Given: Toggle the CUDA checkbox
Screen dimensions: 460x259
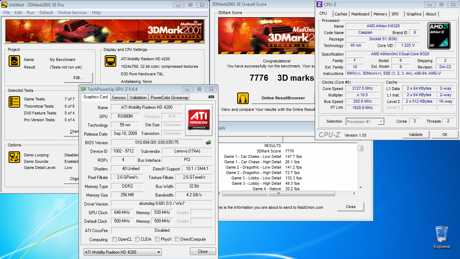Looking at the screenshot, I should 137,239.
